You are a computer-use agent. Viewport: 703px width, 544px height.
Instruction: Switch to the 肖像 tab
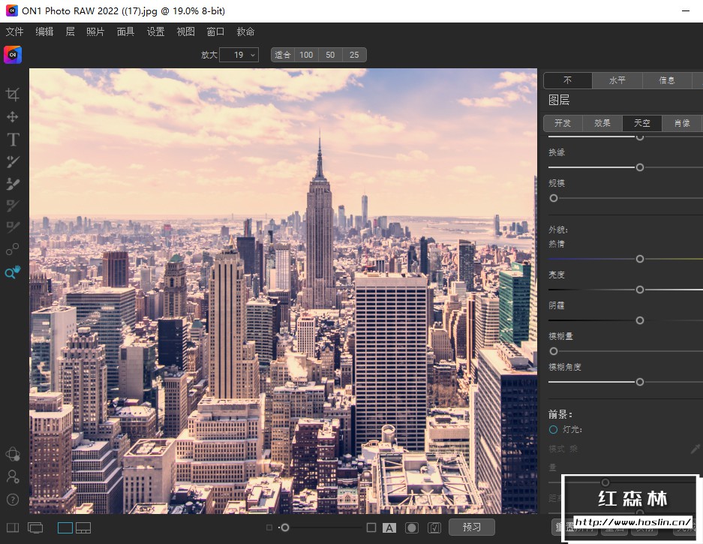click(682, 123)
